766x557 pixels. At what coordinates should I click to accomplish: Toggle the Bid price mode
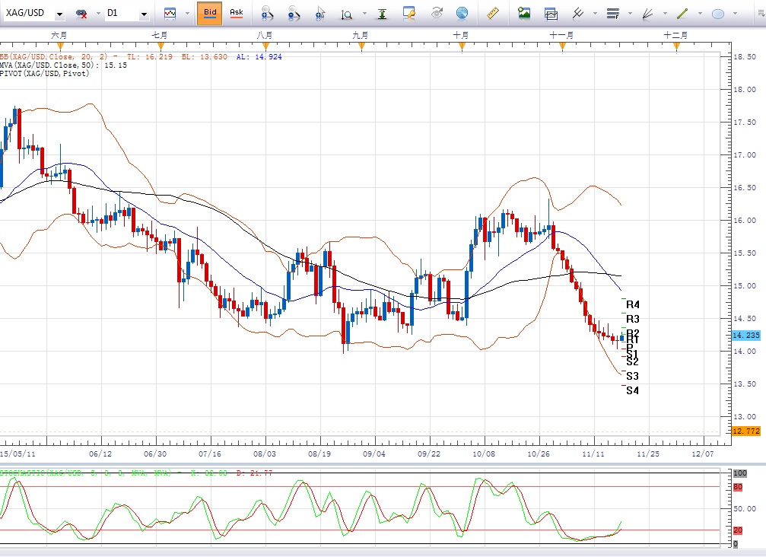[210, 13]
